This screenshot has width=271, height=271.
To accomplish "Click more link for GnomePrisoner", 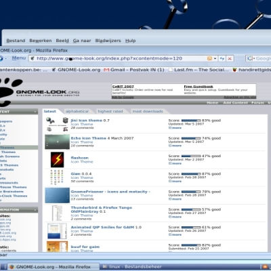I will 175,199.
